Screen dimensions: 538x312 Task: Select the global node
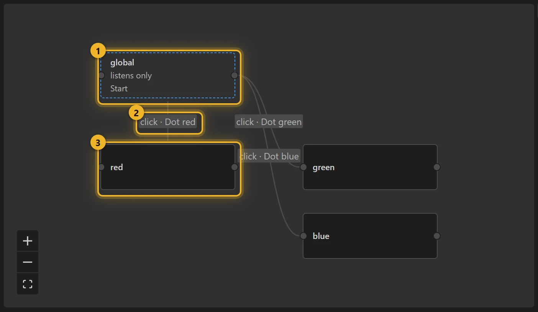point(168,75)
